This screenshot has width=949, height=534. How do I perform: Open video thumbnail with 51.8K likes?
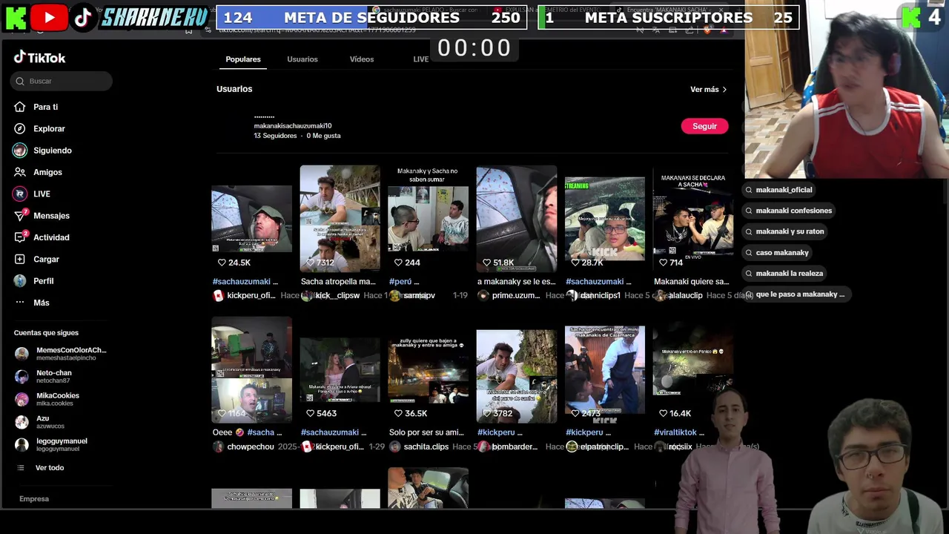click(516, 219)
